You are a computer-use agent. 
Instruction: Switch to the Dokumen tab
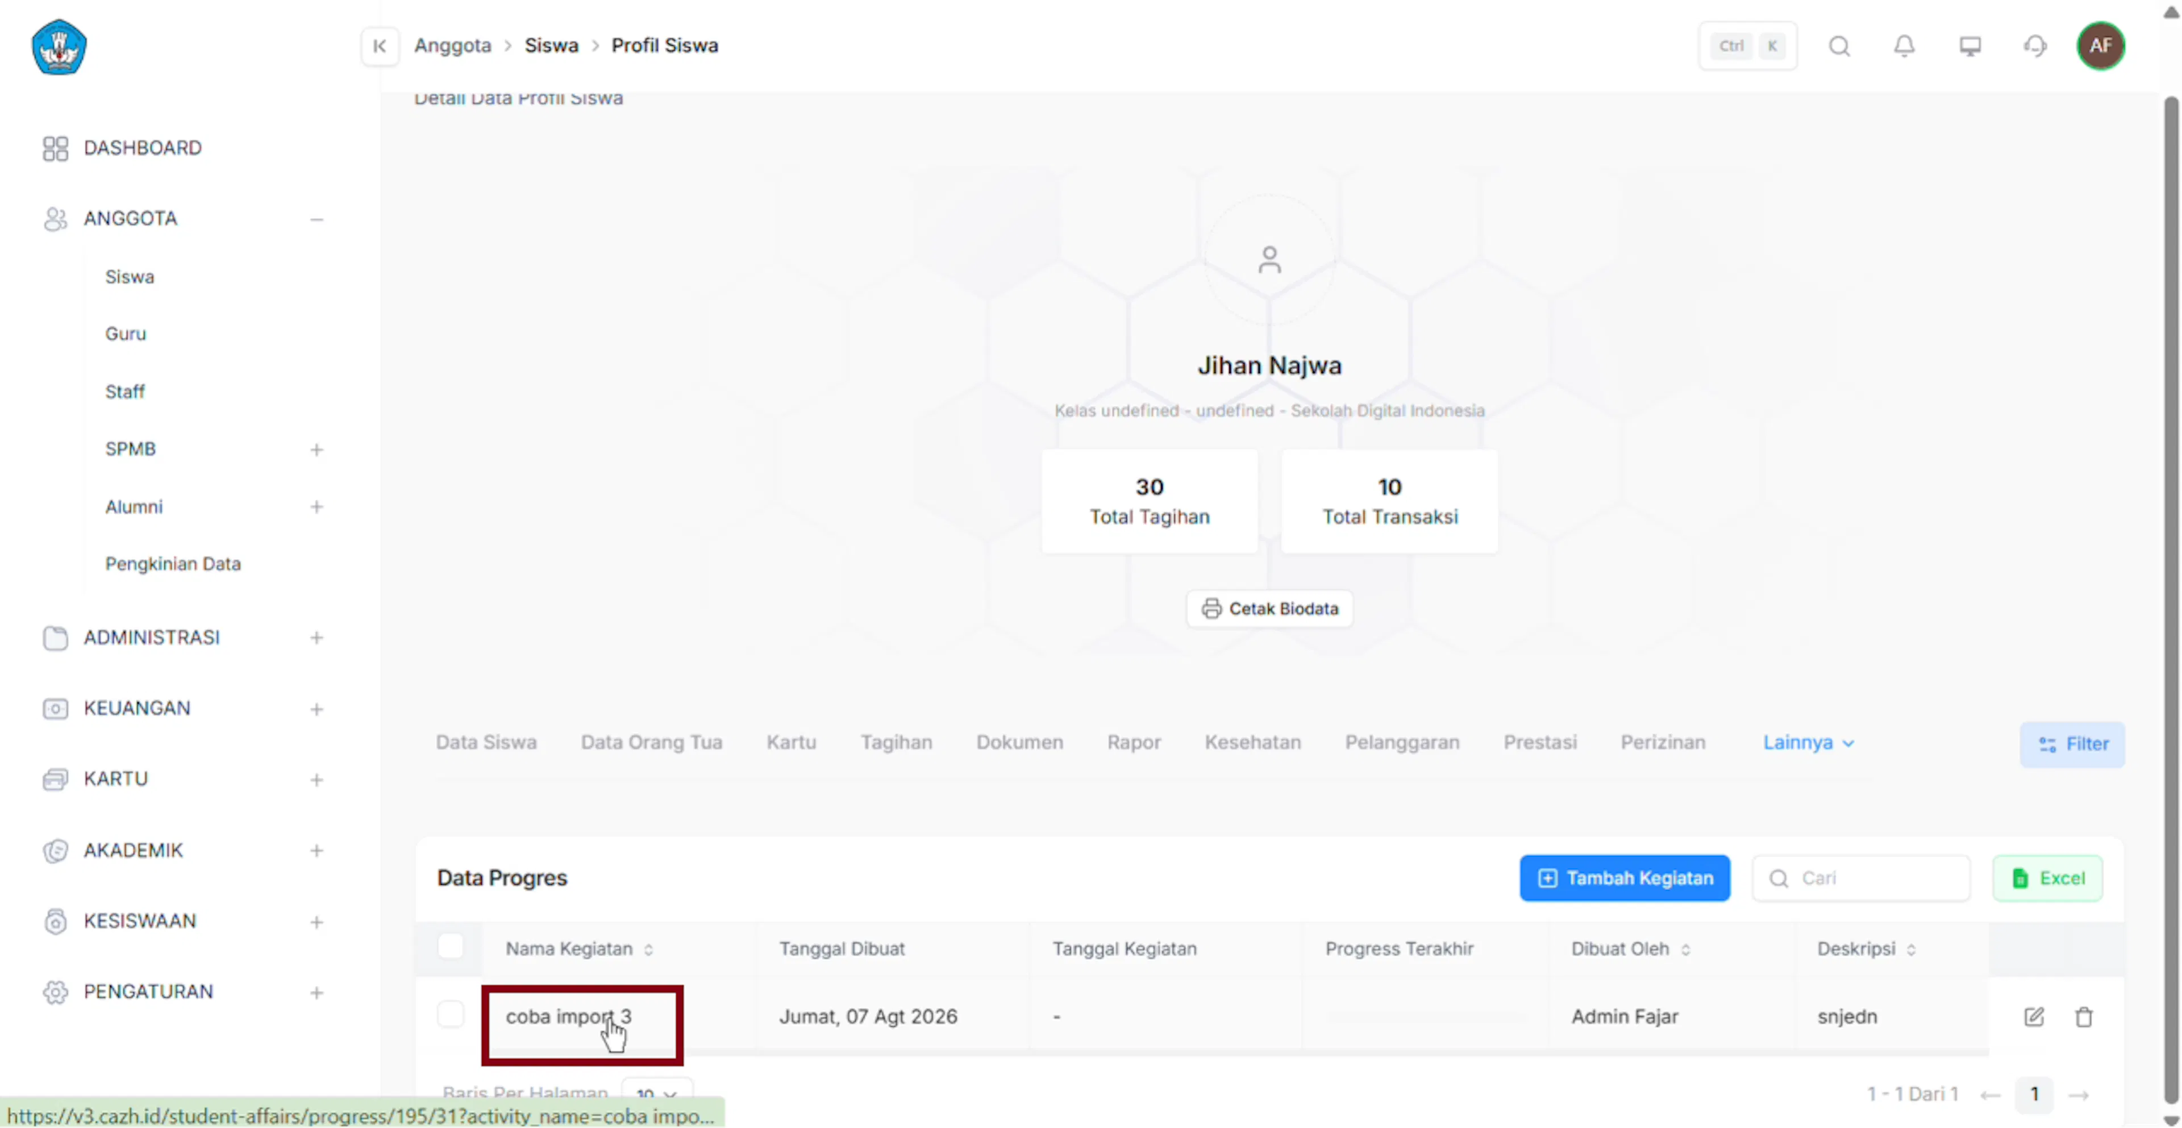coord(1019,743)
